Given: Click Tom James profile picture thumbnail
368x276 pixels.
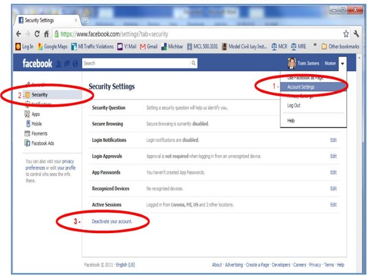Looking at the screenshot, I should tap(292, 63).
